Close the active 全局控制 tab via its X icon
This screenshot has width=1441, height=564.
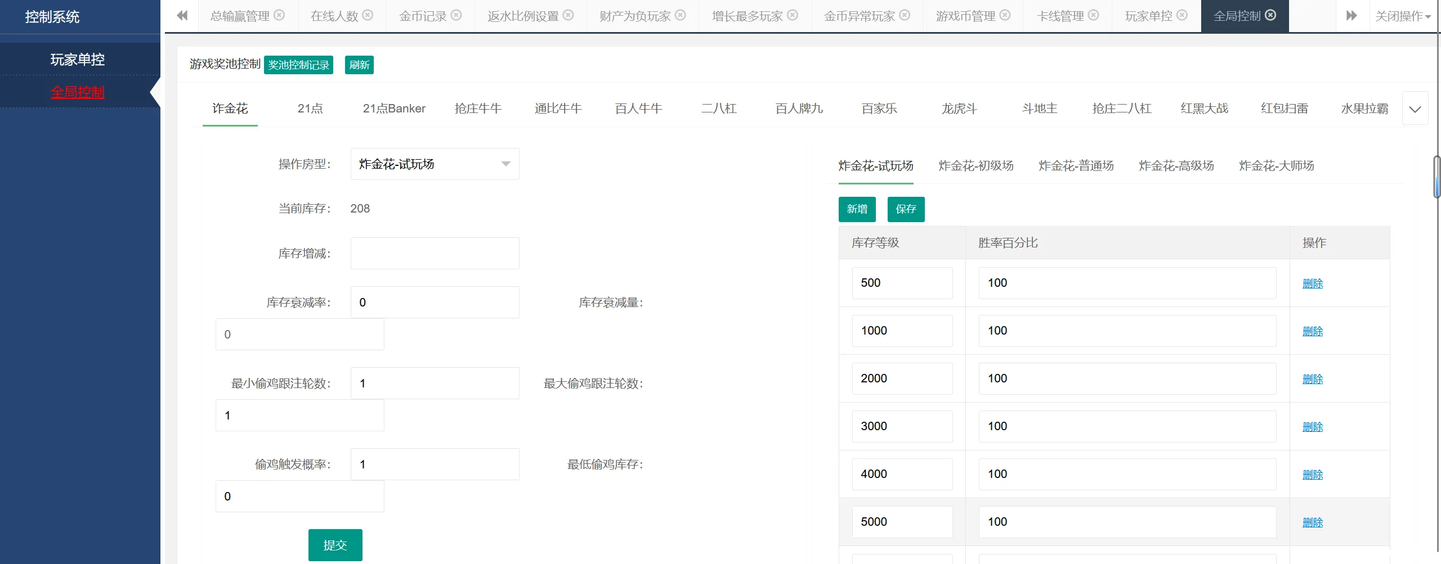[1270, 15]
